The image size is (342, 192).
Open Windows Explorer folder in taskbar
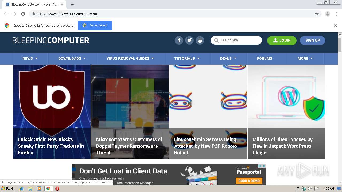[x=30, y=189]
